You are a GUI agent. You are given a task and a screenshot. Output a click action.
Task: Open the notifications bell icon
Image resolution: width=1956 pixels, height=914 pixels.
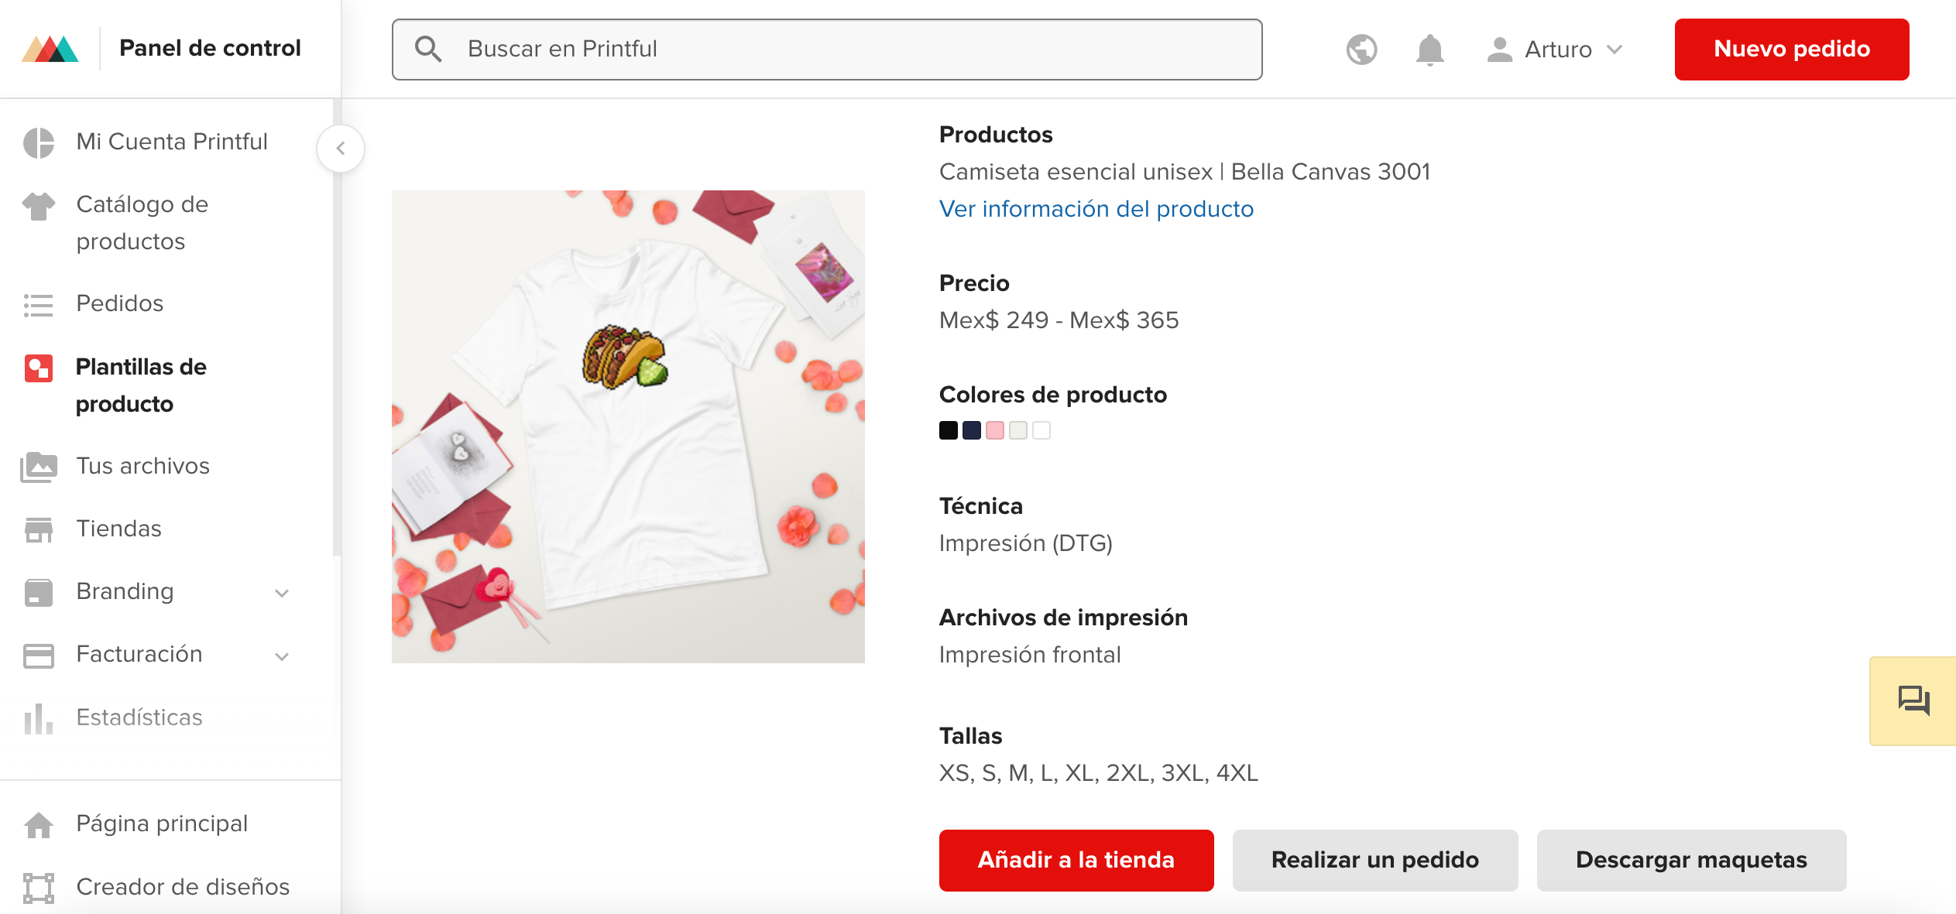pos(1429,50)
